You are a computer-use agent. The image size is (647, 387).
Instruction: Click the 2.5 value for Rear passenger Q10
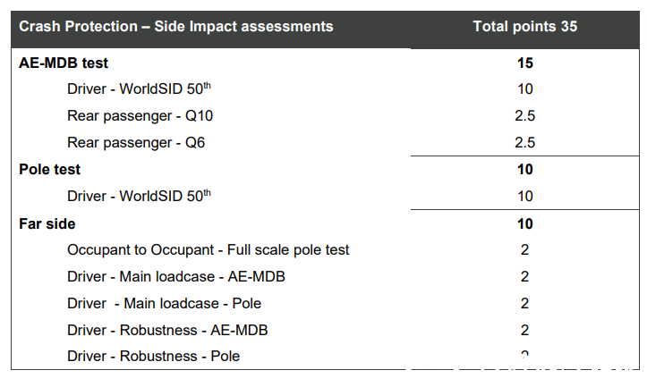(524, 115)
